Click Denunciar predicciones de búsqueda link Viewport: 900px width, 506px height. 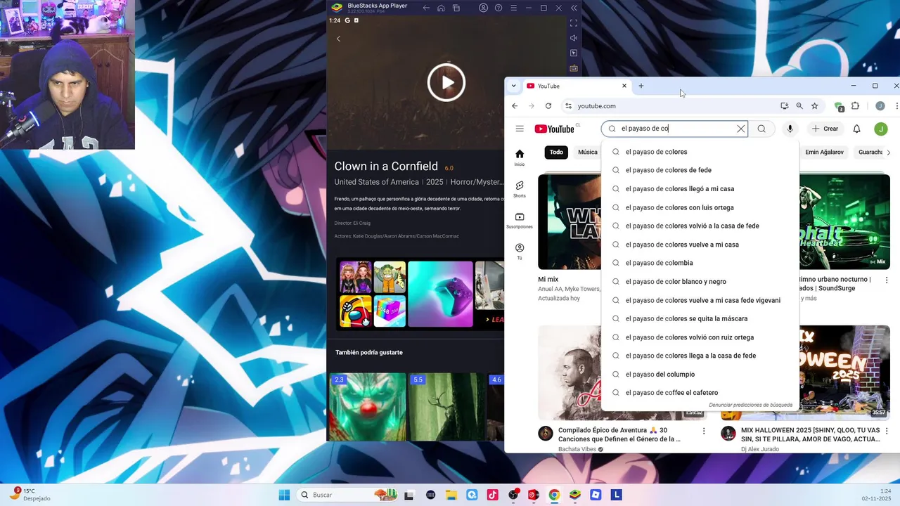[750, 405]
